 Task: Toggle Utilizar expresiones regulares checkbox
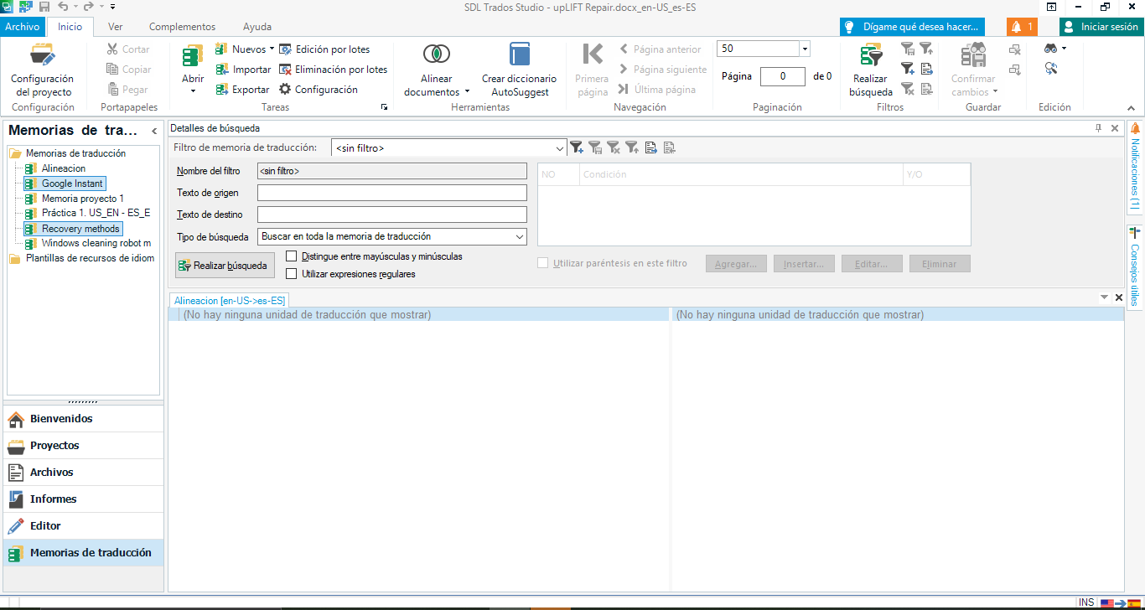[292, 274]
